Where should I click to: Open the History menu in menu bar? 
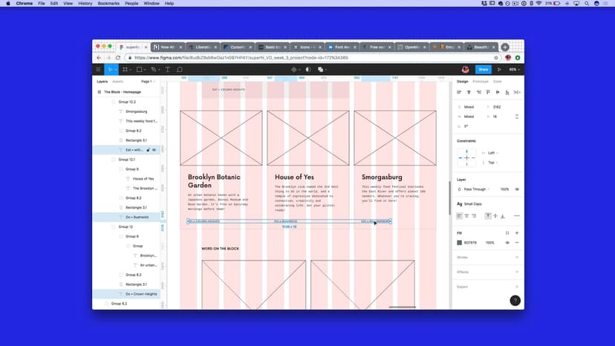85,3
